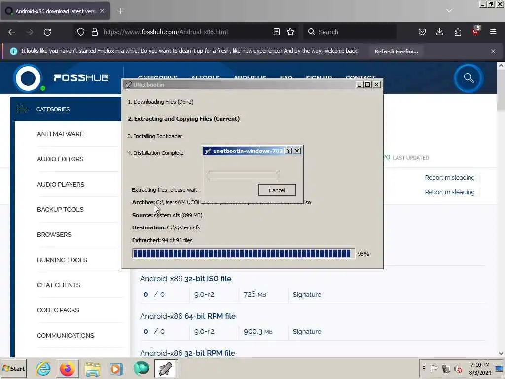Open tracking protection shield icon
The width and height of the screenshot is (505, 379).
[81, 32]
